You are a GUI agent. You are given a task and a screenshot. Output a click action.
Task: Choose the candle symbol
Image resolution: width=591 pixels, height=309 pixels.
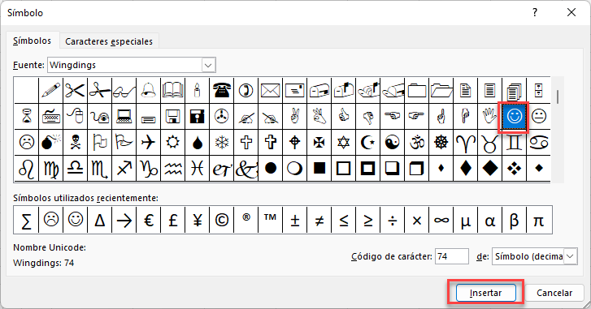pyautogui.click(x=197, y=91)
